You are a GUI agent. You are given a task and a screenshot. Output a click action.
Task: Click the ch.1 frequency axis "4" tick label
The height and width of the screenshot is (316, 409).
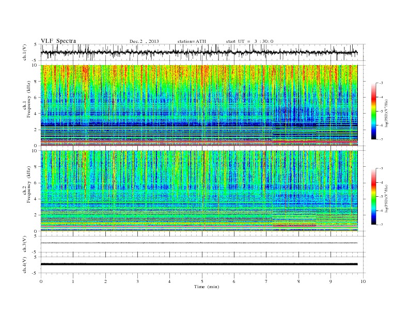[36, 114]
